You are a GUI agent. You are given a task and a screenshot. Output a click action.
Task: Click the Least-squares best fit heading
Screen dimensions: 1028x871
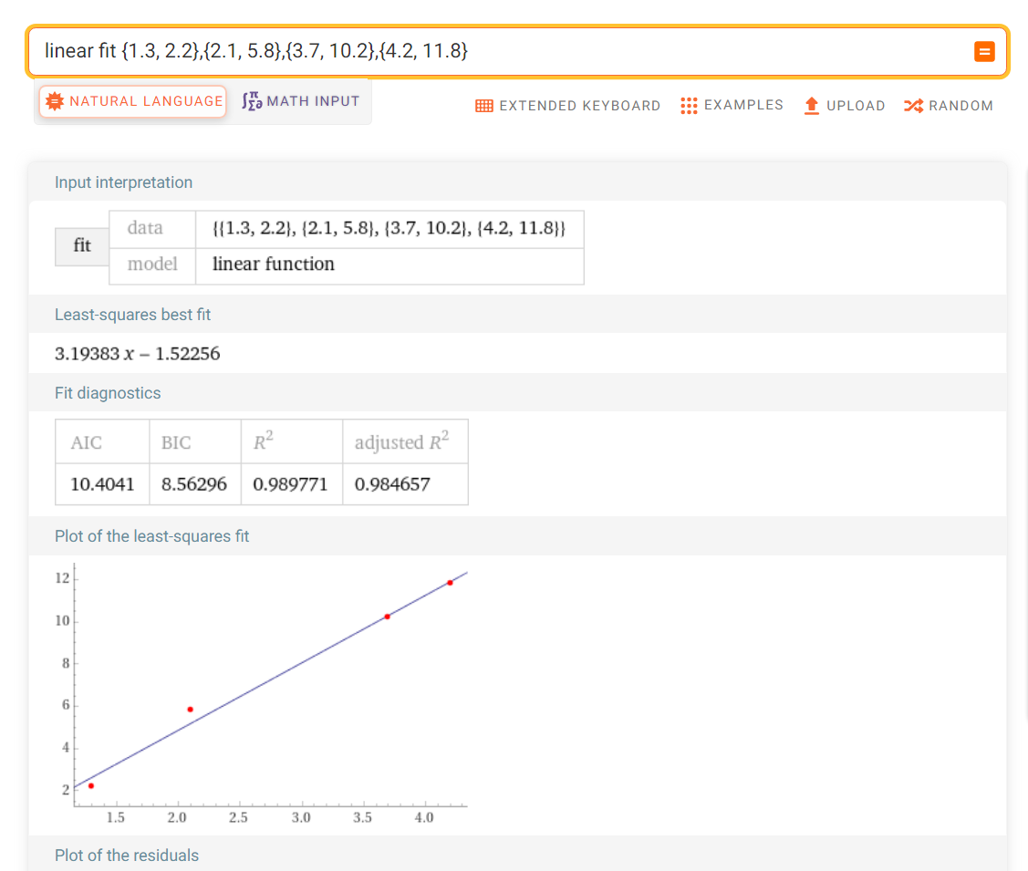coord(132,315)
